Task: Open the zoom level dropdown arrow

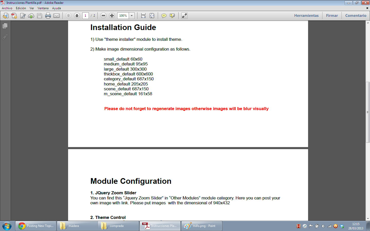Action: (x=132, y=16)
